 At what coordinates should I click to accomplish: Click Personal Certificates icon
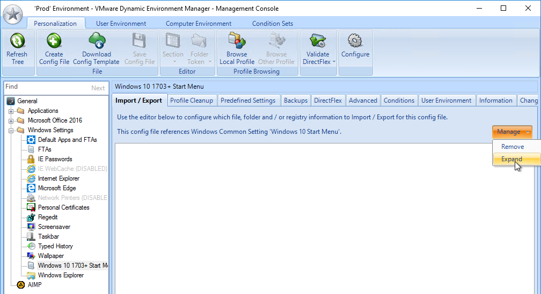31,207
